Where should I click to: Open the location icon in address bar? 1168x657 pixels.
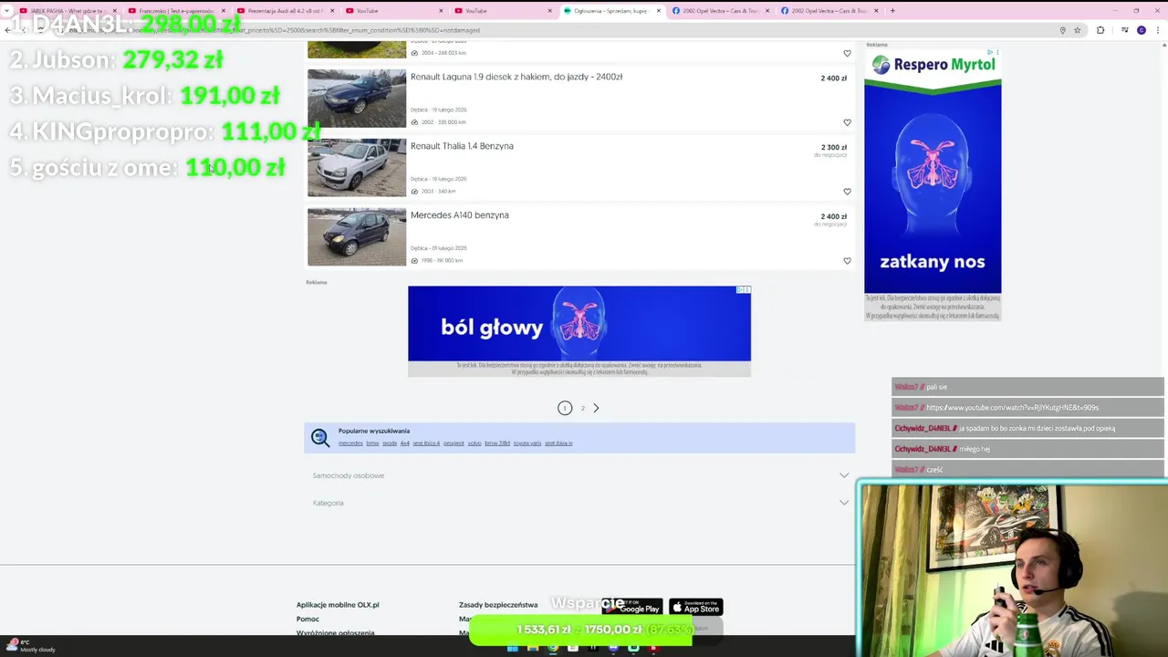(x=1062, y=30)
